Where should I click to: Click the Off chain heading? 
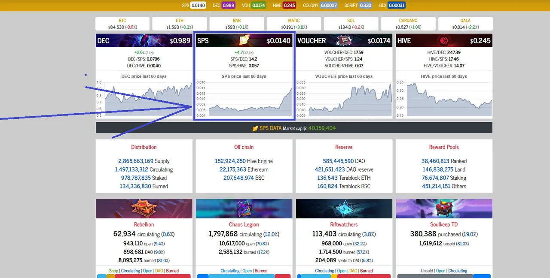pos(244,147)
